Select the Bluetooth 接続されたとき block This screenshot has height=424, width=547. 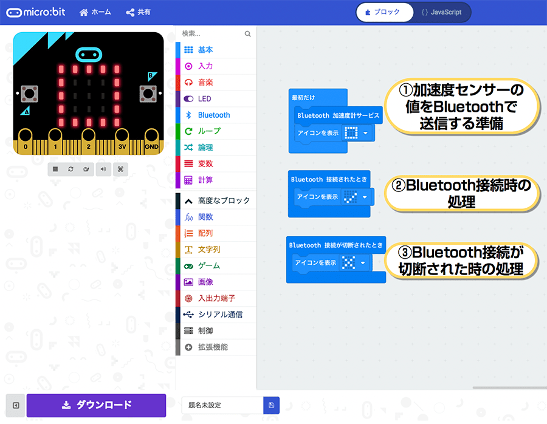pos(329,180)
